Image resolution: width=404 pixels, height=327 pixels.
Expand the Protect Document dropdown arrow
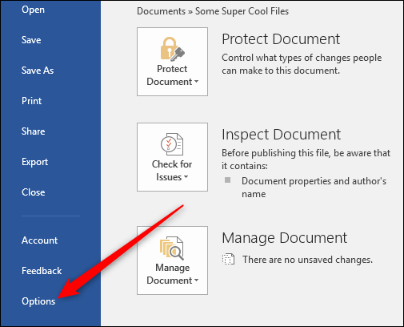[197, 81]
